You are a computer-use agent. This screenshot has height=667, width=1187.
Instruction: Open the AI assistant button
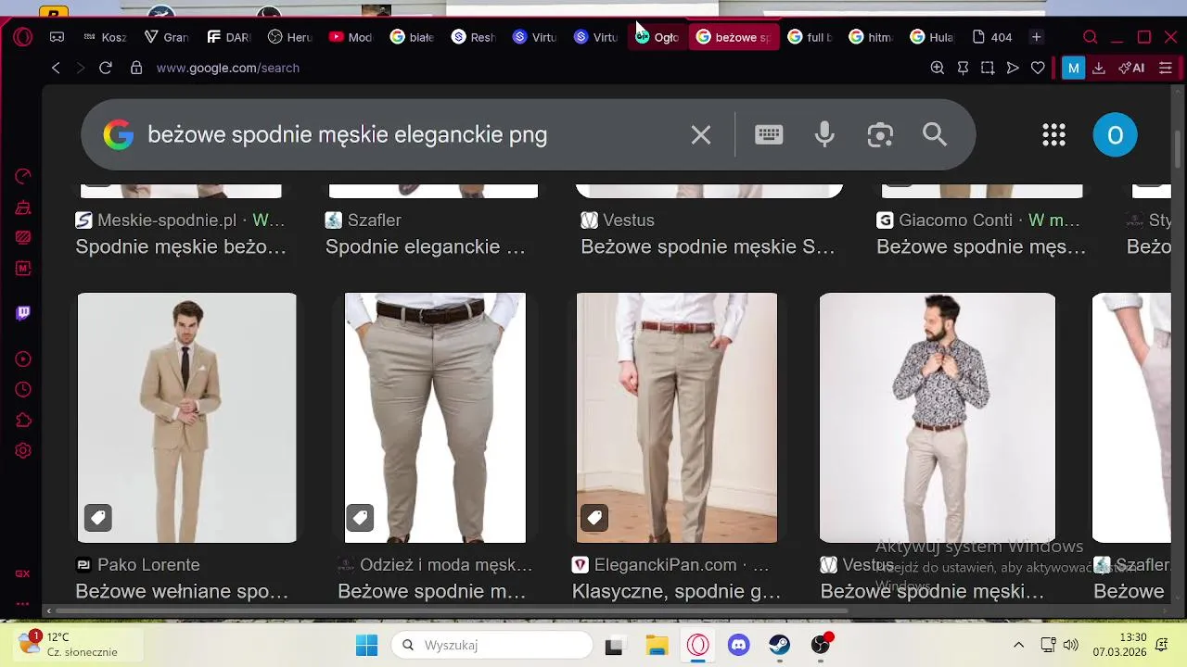click(1131, 68)
